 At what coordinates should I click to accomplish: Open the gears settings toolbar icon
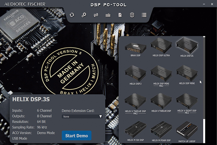[84, 15]
